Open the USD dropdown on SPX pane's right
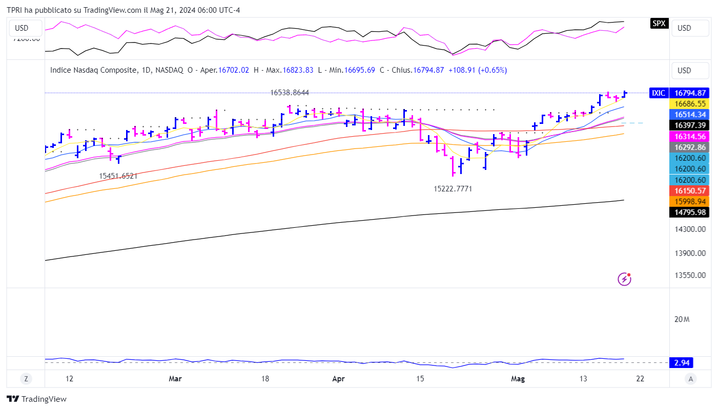Image resolution: width=718 pixels, height=410 pixels. (690, 28)
